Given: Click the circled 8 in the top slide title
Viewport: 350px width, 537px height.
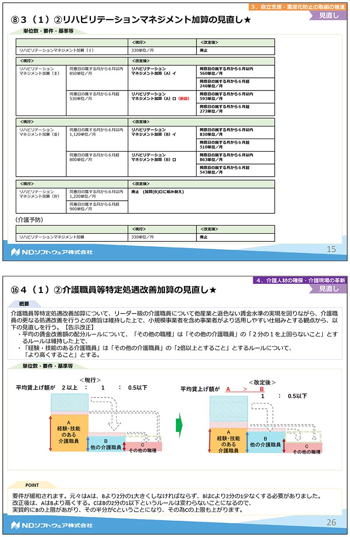Looking at the screenshot, I should point(16,20).
